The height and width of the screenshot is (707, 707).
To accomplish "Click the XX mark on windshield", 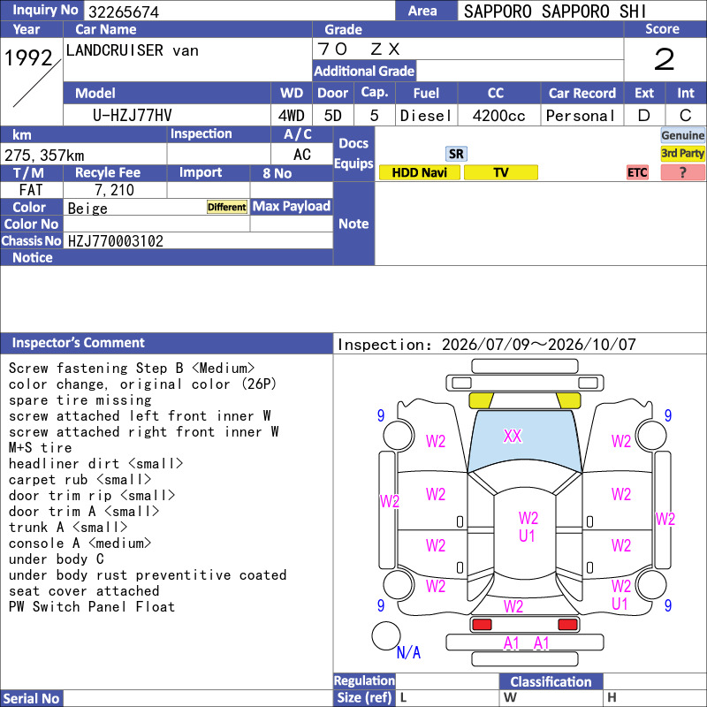I will coord(513,436).
